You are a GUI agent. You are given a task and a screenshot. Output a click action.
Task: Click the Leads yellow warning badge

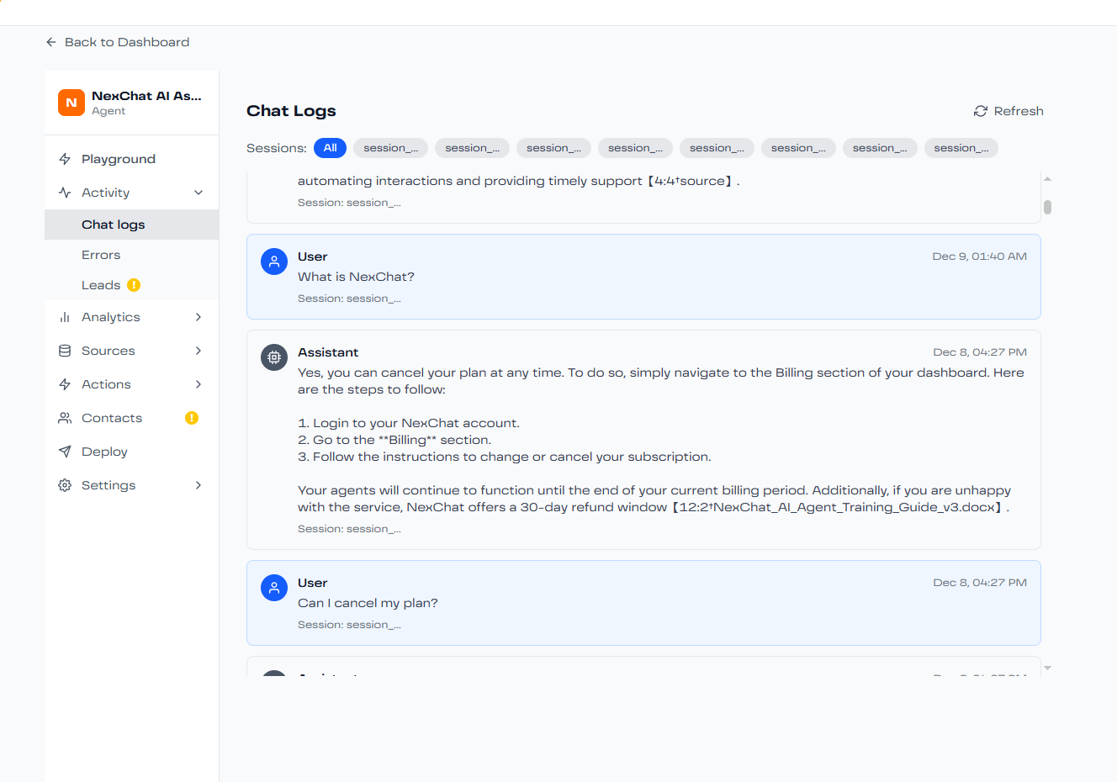coord(134,285)
